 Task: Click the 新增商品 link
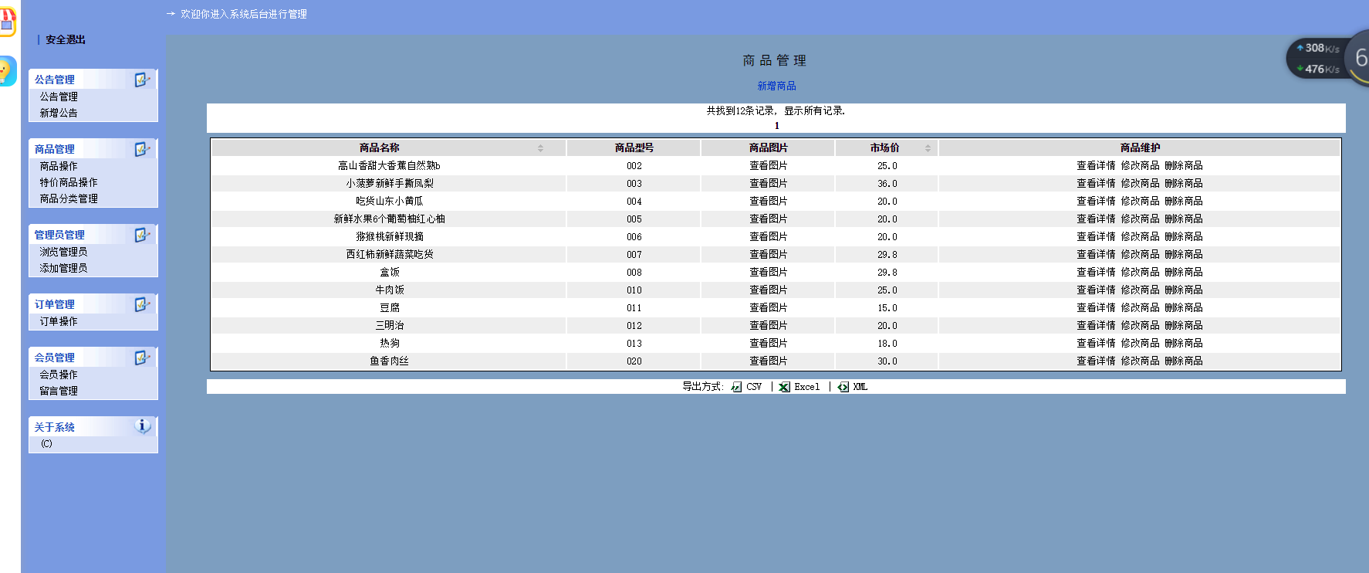click(x=776, y=86)
